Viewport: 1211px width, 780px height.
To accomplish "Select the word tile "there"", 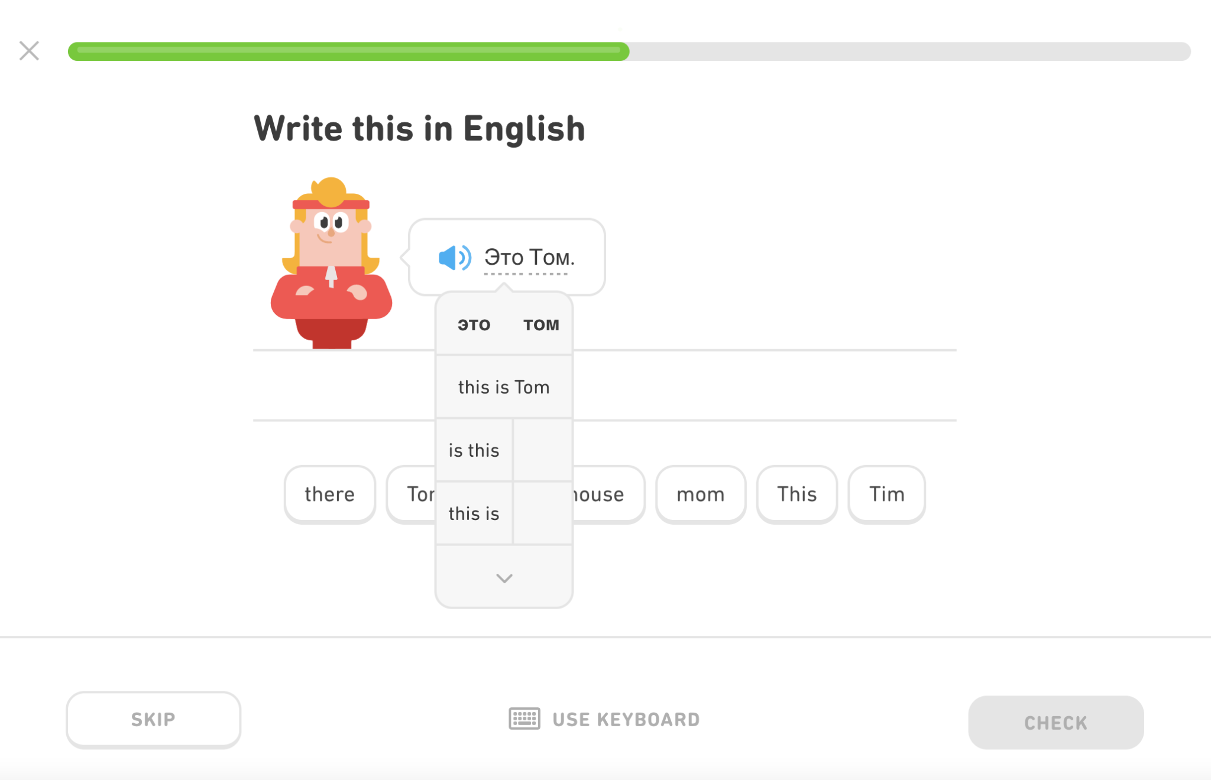I will tap(330, 494).
